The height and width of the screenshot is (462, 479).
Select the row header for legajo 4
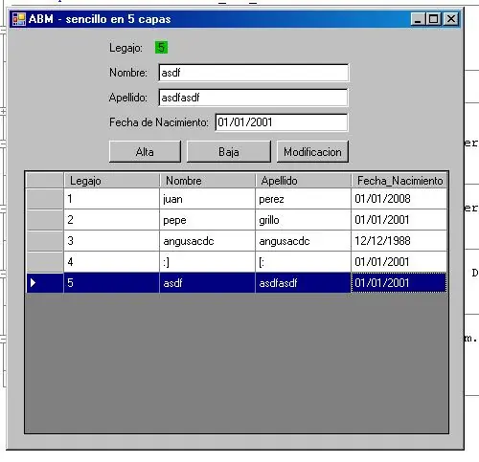(45, 262)
